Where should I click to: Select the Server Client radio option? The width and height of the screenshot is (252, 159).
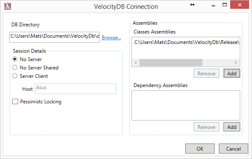point(15,76)
